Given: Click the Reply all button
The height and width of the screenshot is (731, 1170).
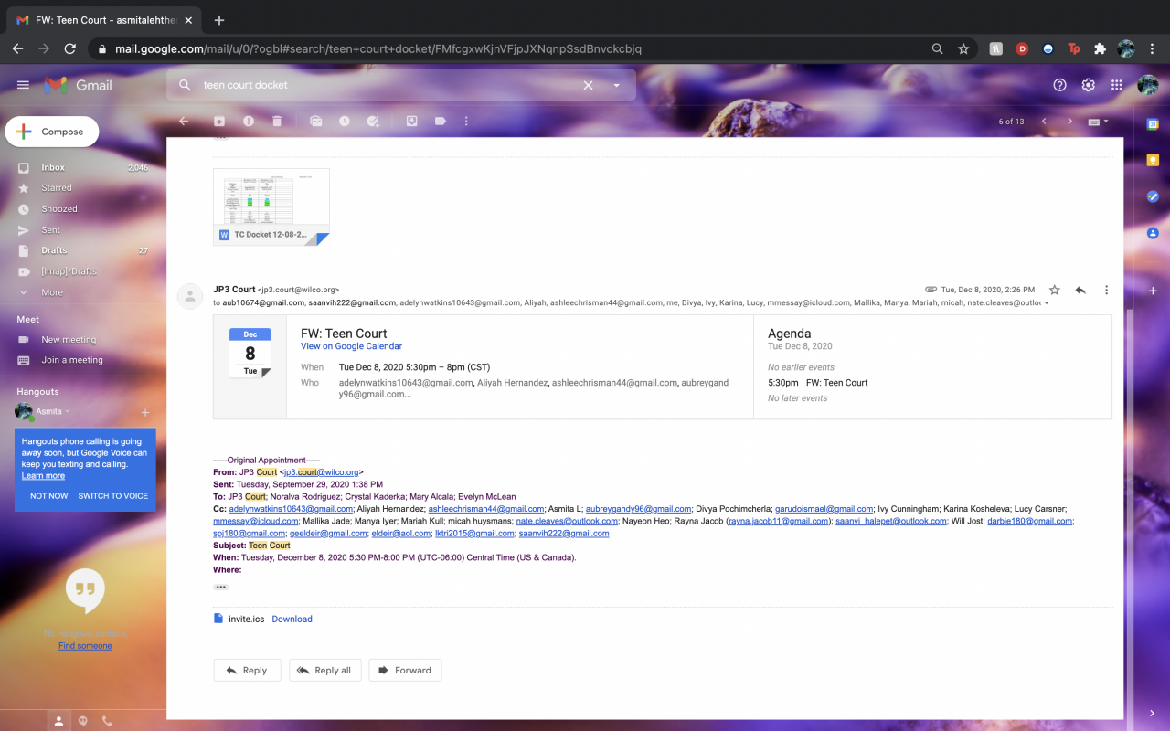Looking at the screenshot, I should pyautogui.click(x=325, y=670).
